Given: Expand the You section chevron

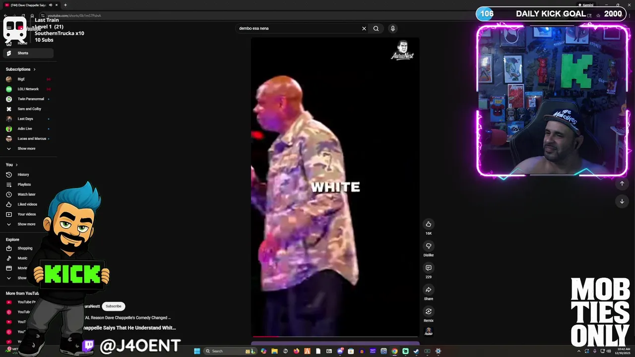Looking at the screenshot, I should [16, 165].
